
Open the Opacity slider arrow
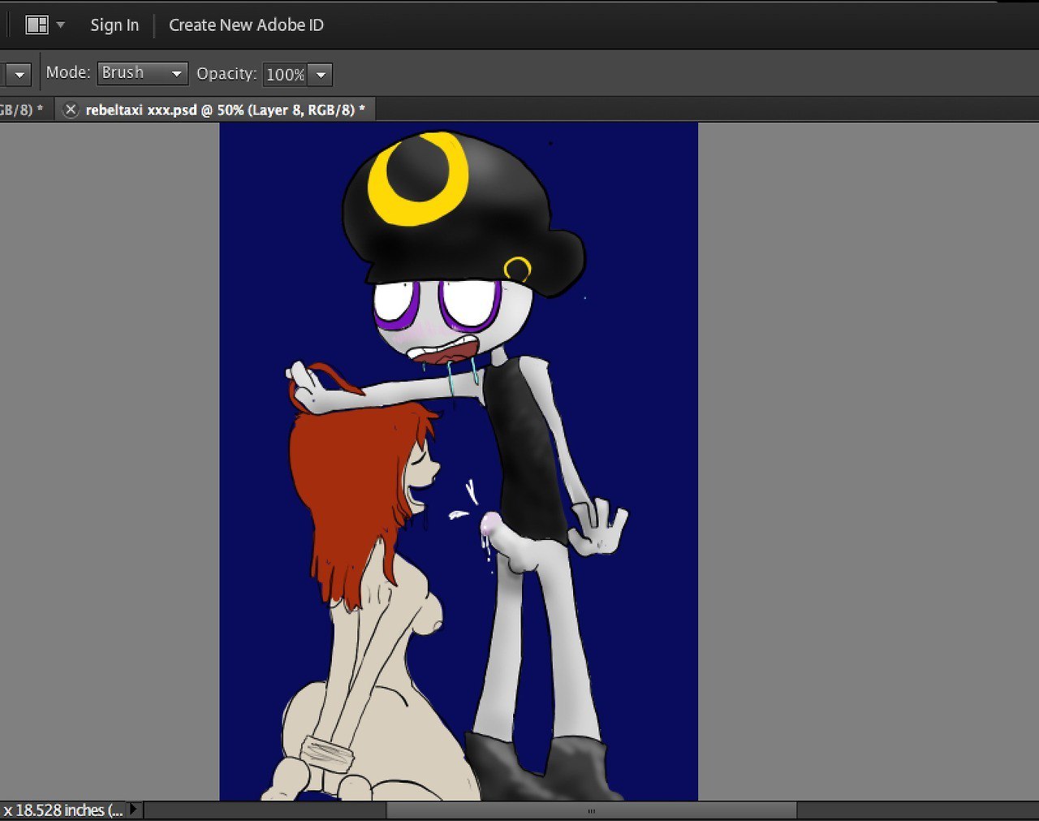[321, 75]
